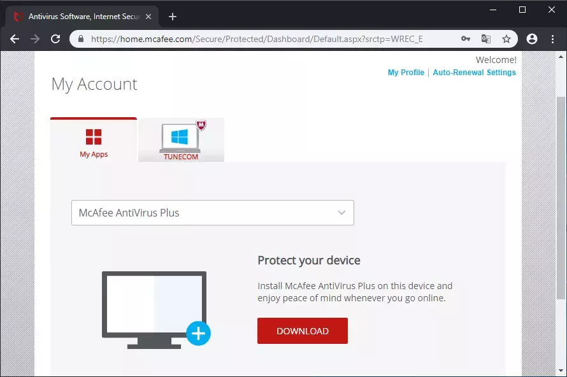
Task: Expand the McAfee AntiVirus Plus dropdown
Action: (213, 213)
